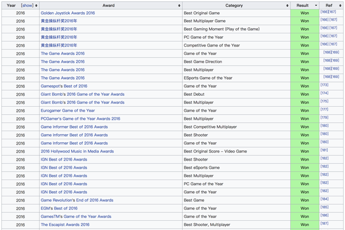The height and width of the screenshot is (230, 345).
Task: Select the 'Best Debut' category cell
Action: (x=236, y=94)
